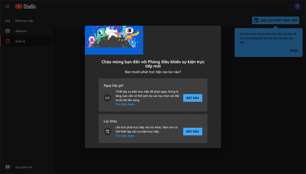
Task: Open the account avatar T
Action: [x=298, y=7]
